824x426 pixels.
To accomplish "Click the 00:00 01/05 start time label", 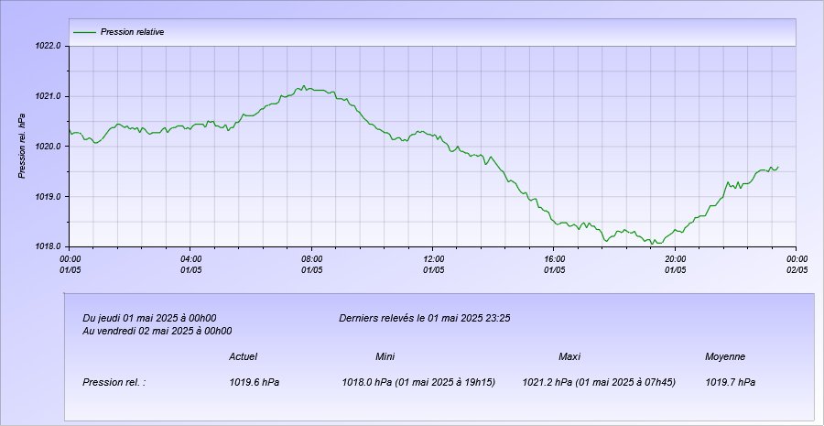I will pyautogui.click(x=70, y=264).
